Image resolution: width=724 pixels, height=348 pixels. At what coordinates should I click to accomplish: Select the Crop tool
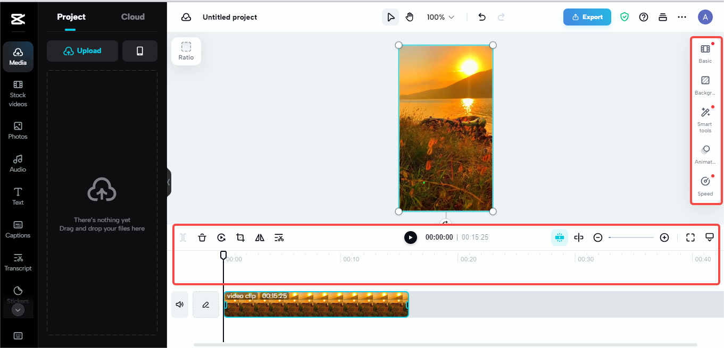[240, 237]
